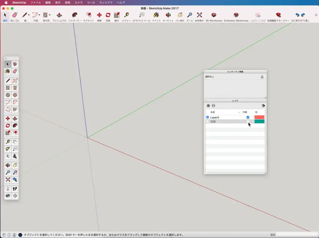Activate the Dimension tool in palette

pos(15,142)
